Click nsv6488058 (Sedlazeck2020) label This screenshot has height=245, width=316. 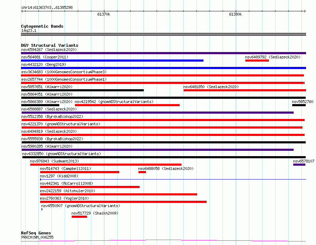pos(166,169)
